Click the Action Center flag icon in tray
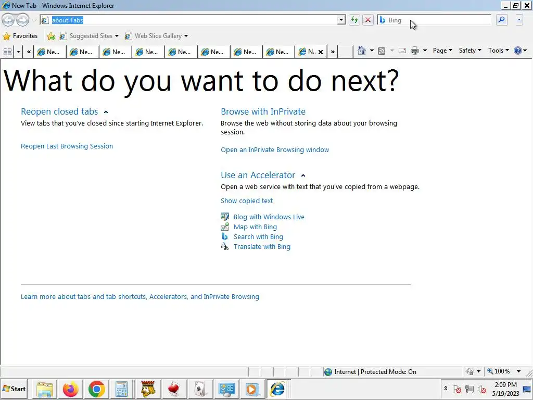This screenshot has width=533, height=400. tap(457, 389)
